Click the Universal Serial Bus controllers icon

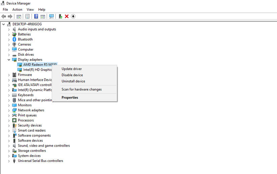pos(14,161)
